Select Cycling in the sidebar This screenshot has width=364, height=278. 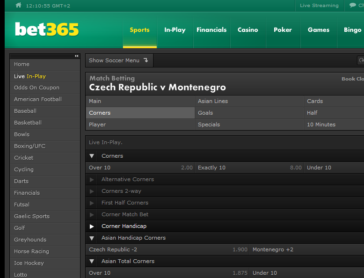pos(45,169)
